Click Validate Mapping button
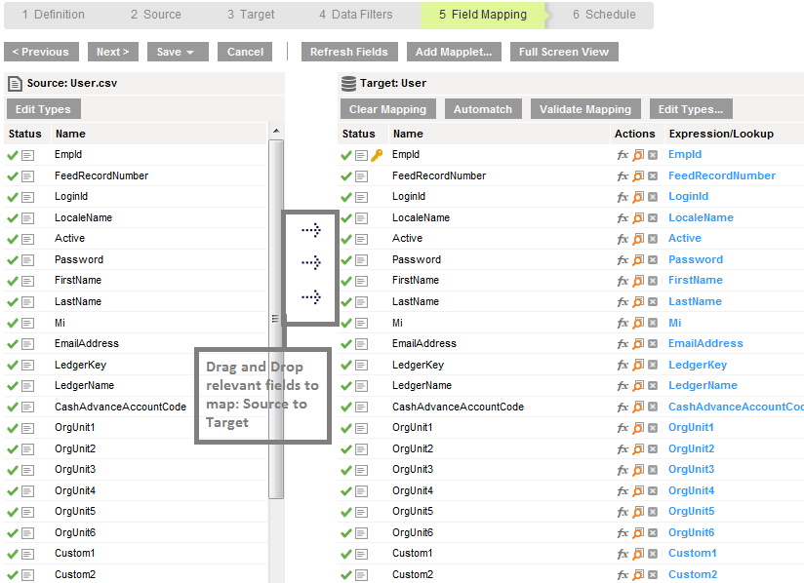The image size is (804, 583). [x=585, y=109]
